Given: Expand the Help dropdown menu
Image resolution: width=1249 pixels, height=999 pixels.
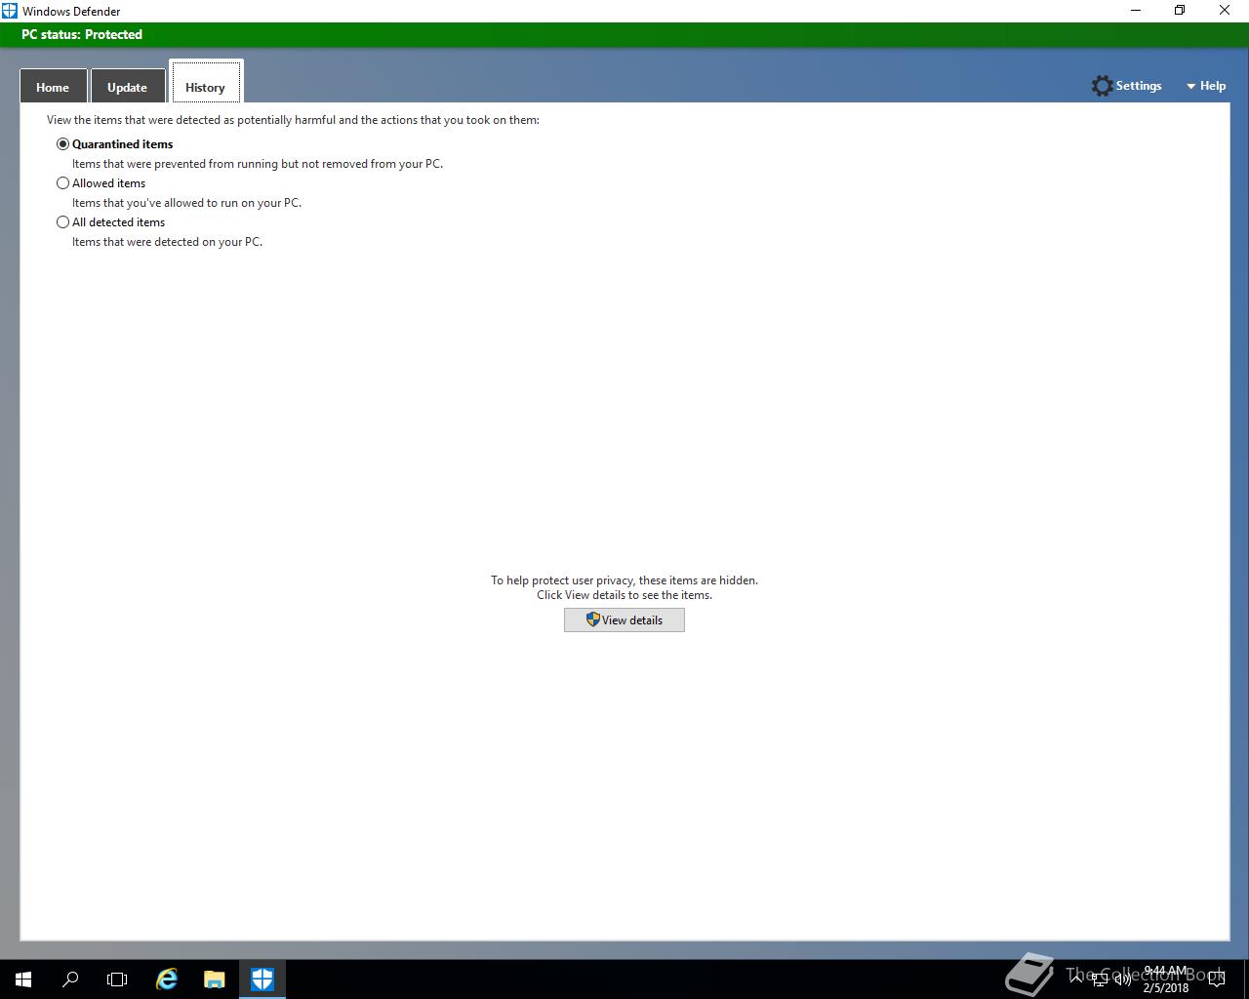Looking at the screenshot, I should pyautogui.click(x=1206, y=86).
